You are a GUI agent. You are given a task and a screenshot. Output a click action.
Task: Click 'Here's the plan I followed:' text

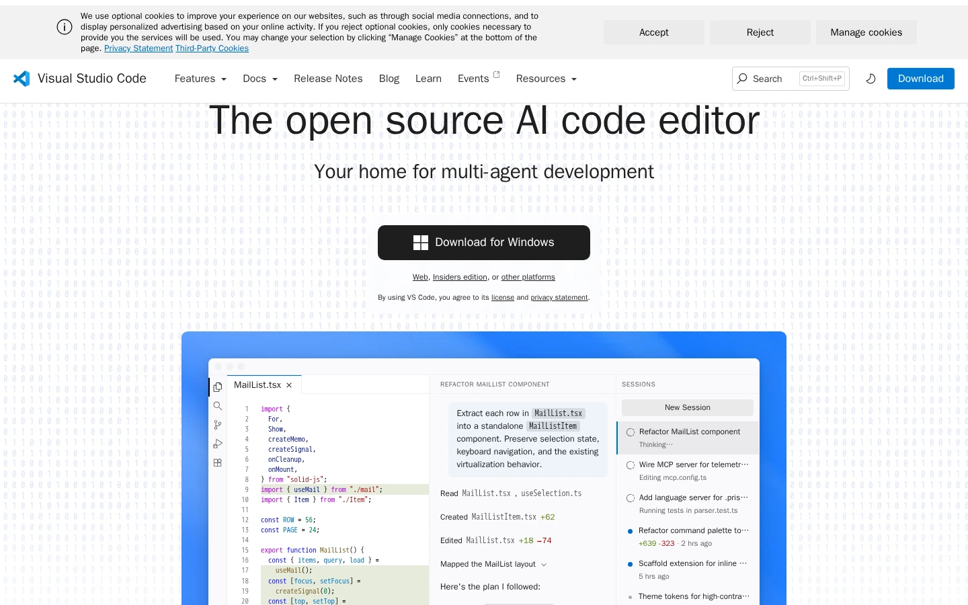(490, 587)
